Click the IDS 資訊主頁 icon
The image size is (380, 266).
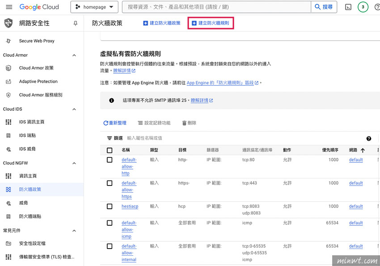[8, 122]
